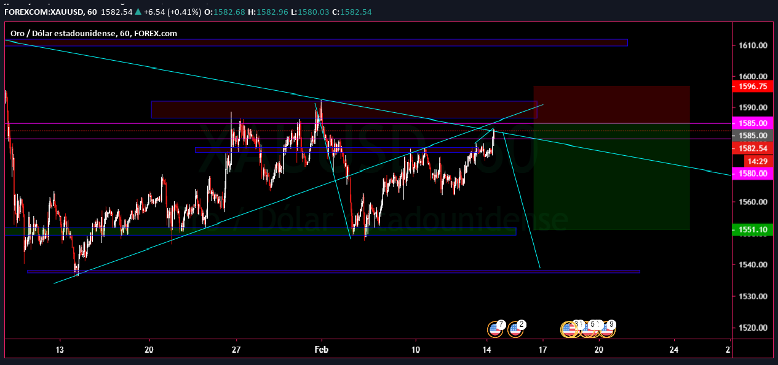Select the magenta 1585.00 horizontal line label

(752, 123)
